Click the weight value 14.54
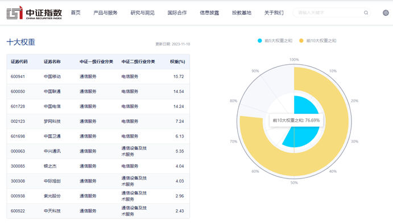Screen dimensions: 393x224 point(179,92)
